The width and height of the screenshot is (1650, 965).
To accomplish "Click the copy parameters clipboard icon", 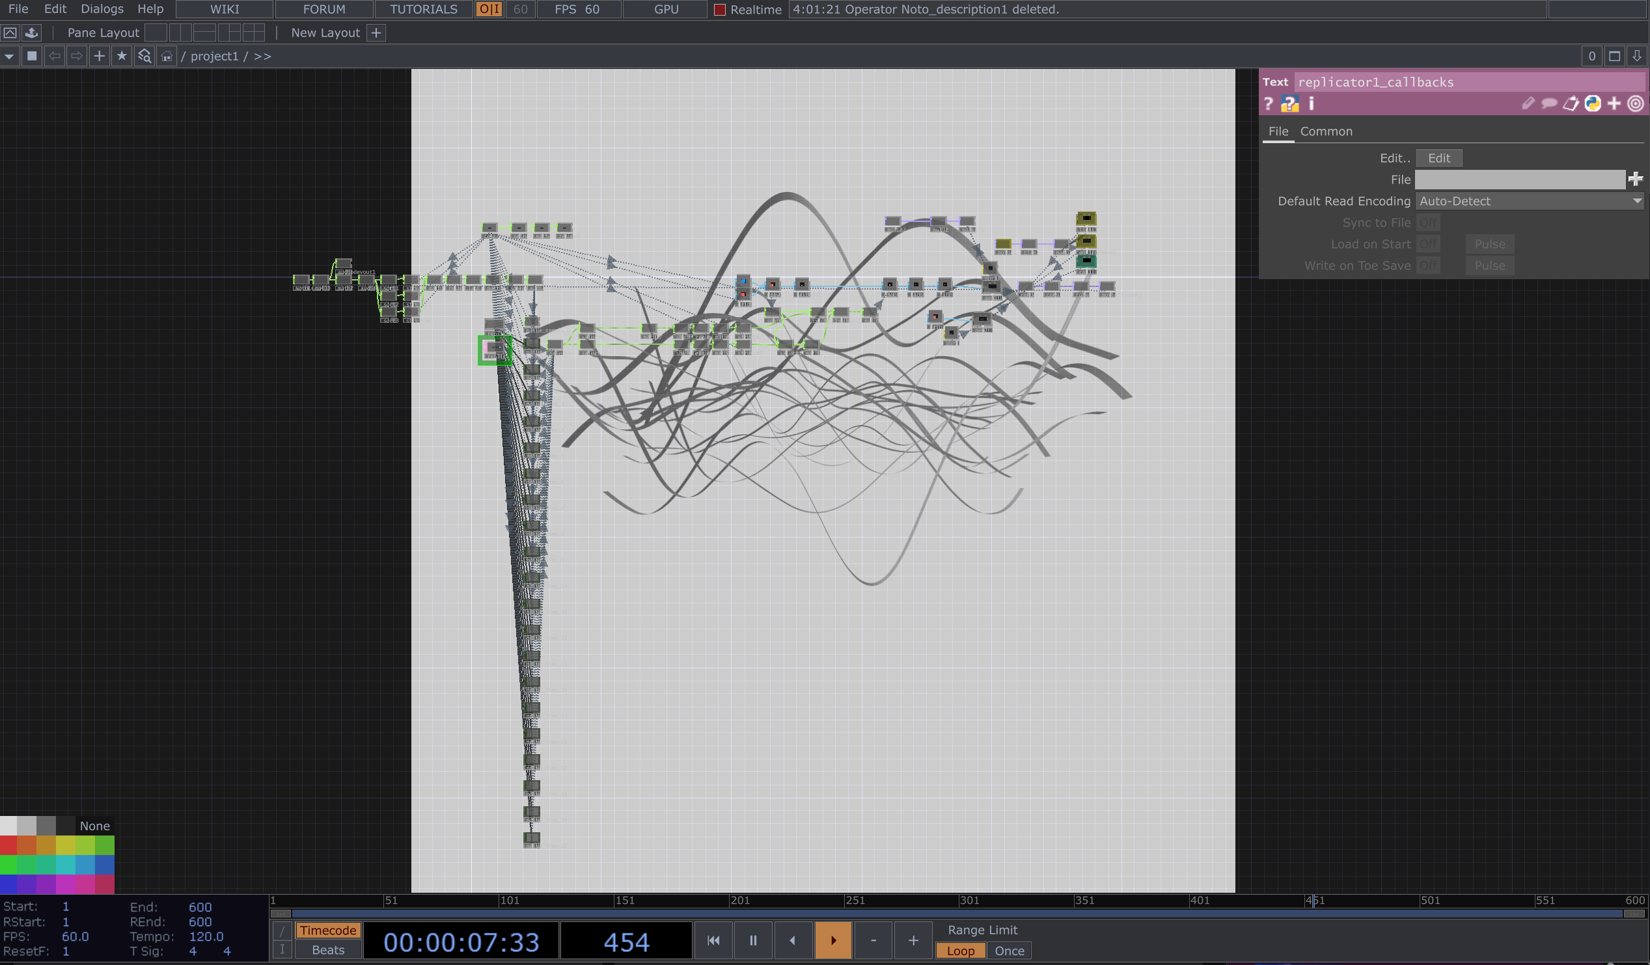I will (x=1571, y=103).
